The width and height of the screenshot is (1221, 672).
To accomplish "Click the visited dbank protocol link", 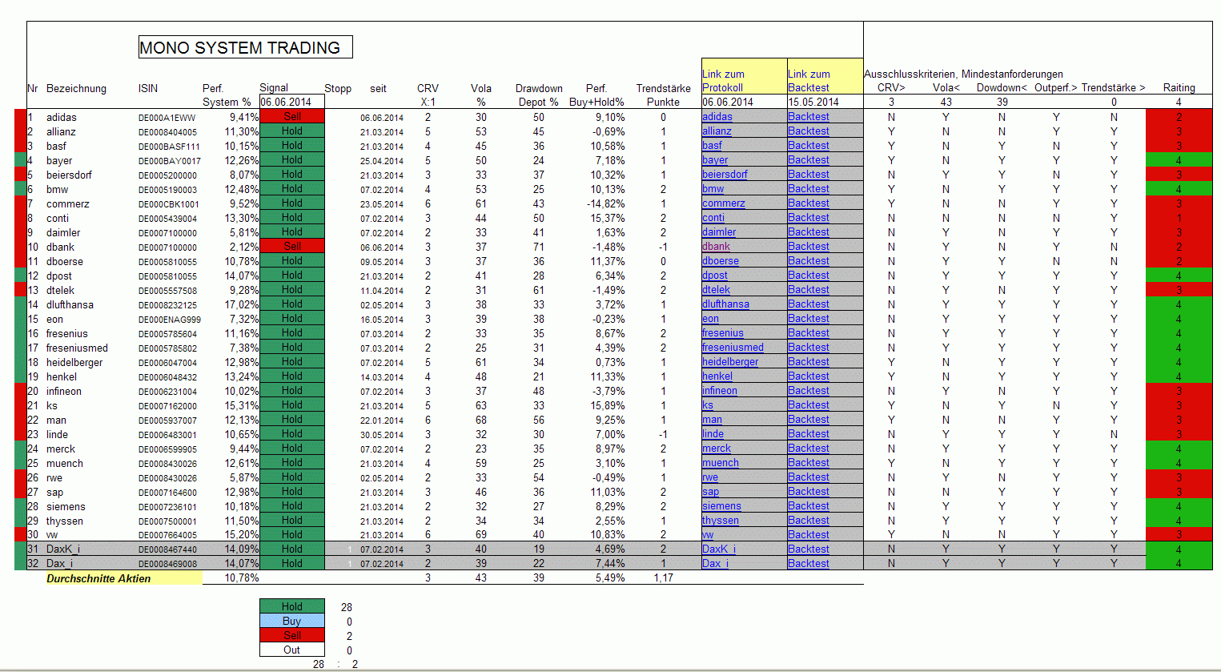I will (716, 247).
